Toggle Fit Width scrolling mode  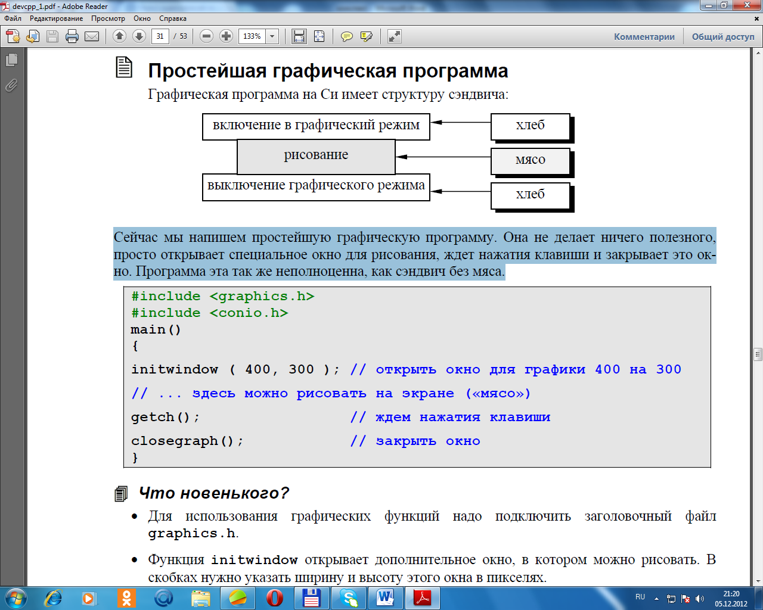(299, 36)
